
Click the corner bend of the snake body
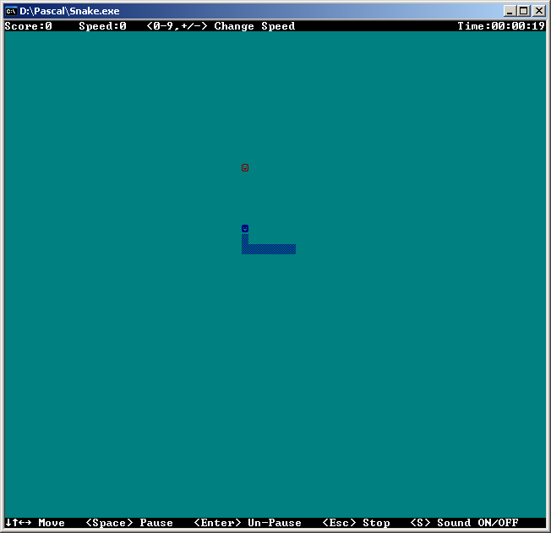point(245,249)
